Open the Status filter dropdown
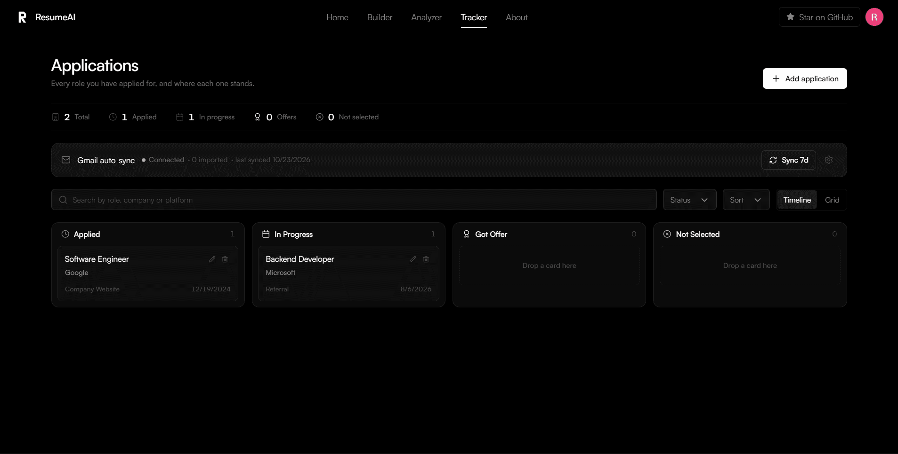 689,200
